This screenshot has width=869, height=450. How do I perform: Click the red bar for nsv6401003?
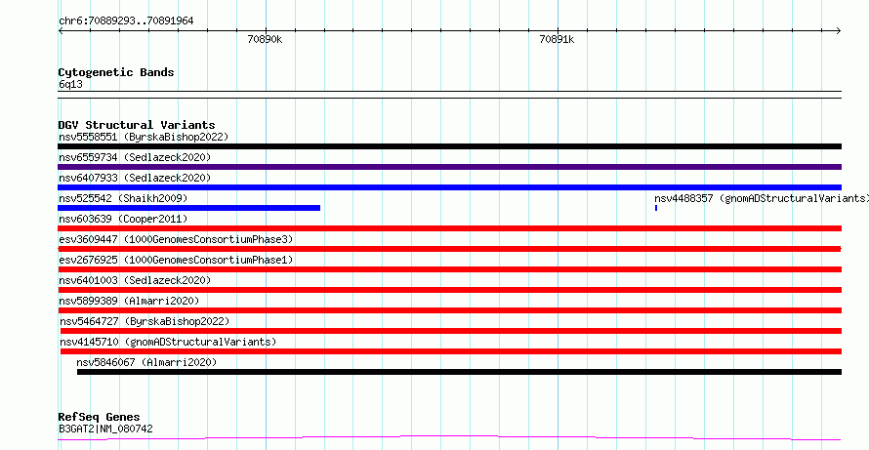click(449, 290)
